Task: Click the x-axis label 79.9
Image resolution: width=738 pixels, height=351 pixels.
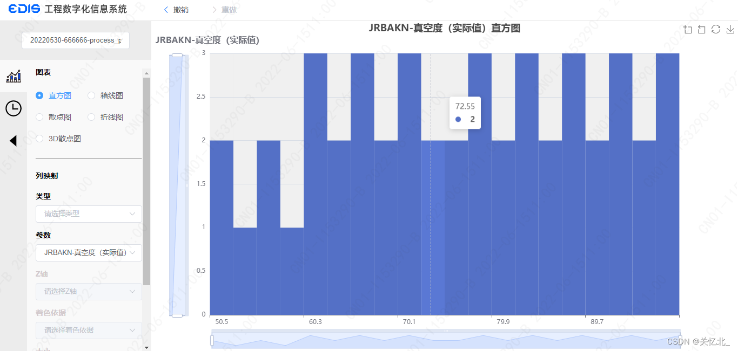Action: (x=503, y=322)
